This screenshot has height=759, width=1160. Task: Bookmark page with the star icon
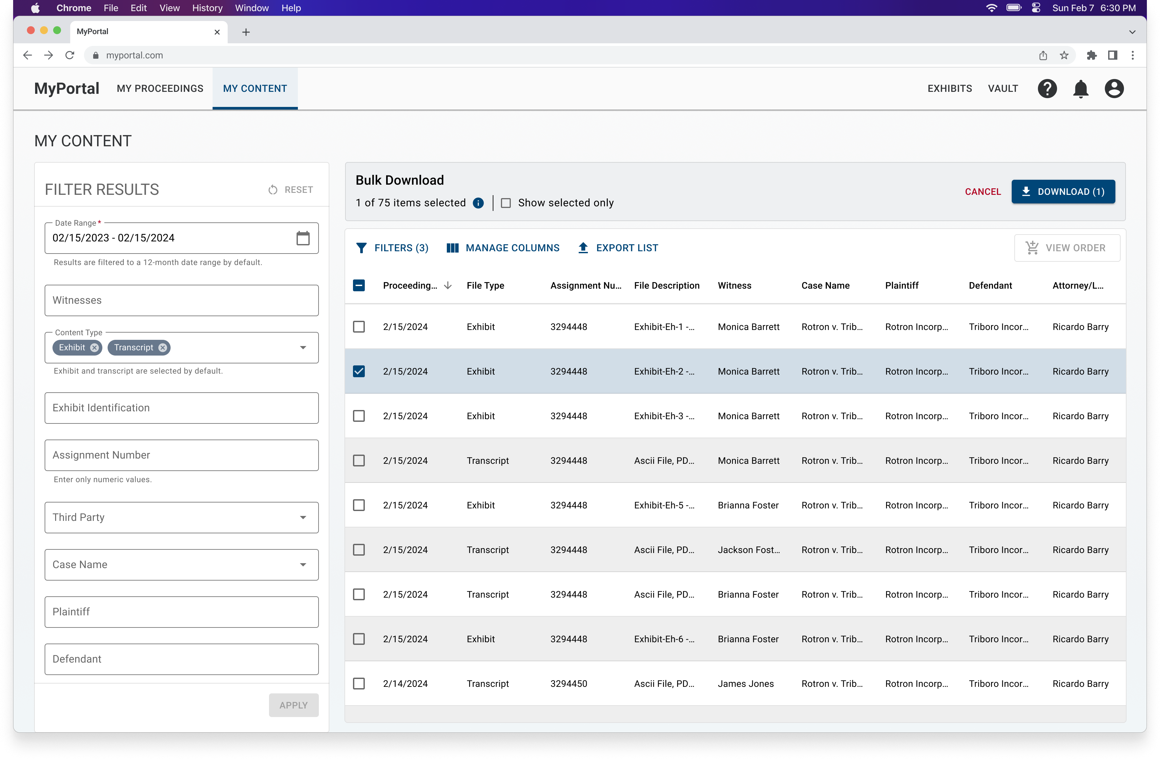(1064, 55)
